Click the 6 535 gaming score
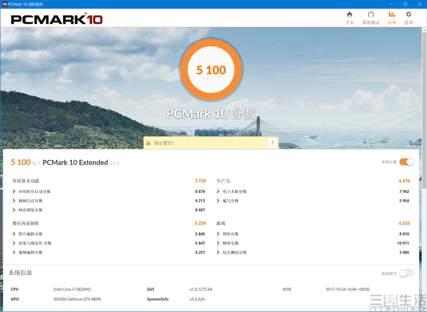This screenshot has height=312, width=427. [404, 223]
